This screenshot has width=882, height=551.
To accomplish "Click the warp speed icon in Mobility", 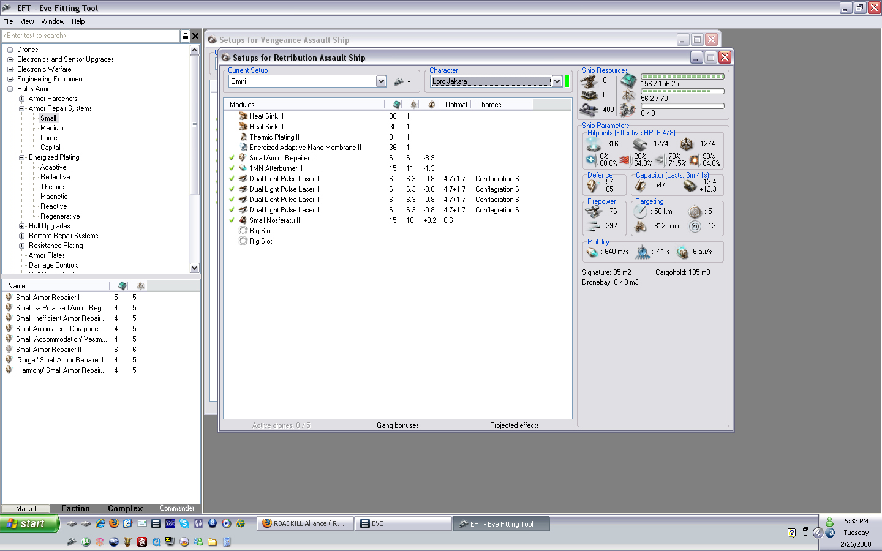I will tap(683, 252).
